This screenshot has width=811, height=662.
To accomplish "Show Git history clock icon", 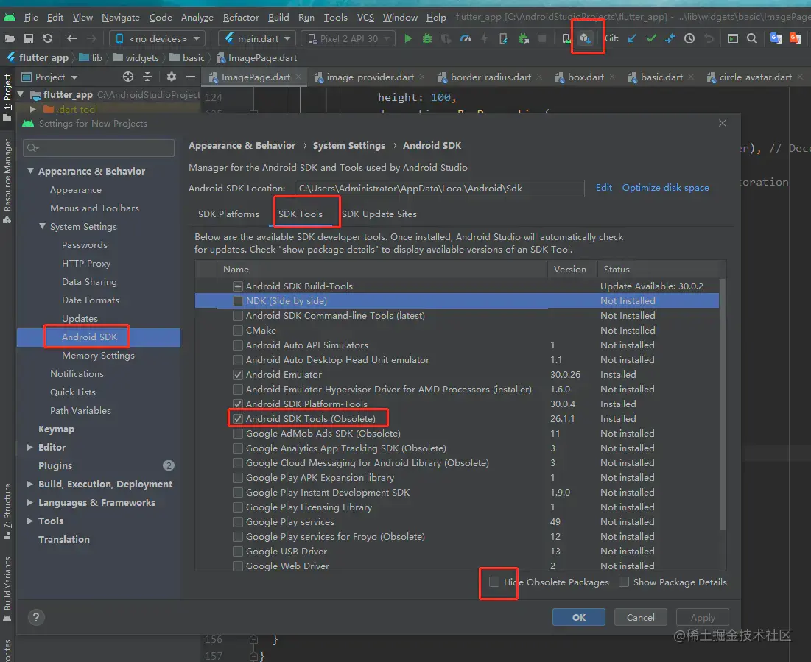I will point(689,38).
